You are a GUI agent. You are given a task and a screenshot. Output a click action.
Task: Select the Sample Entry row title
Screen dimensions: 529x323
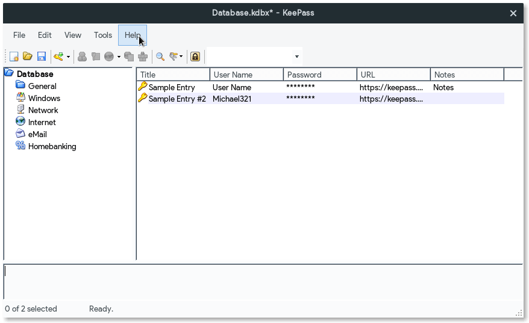point(172,88)
